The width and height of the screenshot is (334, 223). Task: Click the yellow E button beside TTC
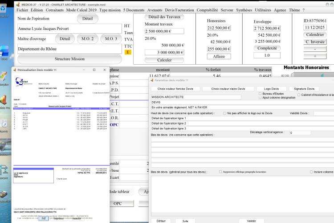(128, 52)
